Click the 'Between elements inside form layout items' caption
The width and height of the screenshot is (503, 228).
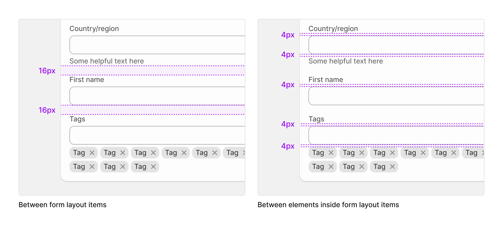point(328,205)
